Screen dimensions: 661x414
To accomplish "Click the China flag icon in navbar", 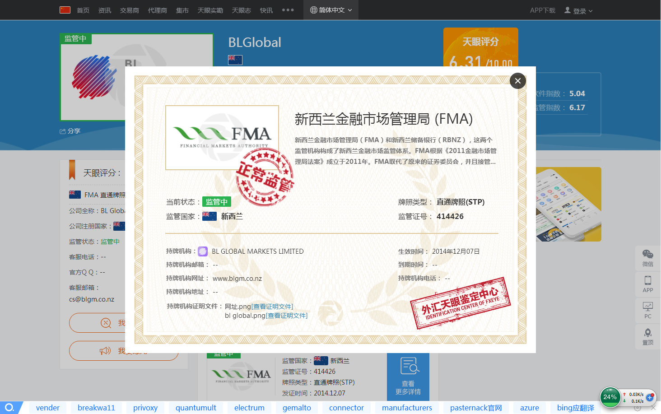I will [65, 9].
